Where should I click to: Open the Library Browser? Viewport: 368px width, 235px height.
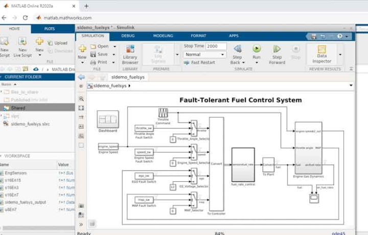[130, 52]
